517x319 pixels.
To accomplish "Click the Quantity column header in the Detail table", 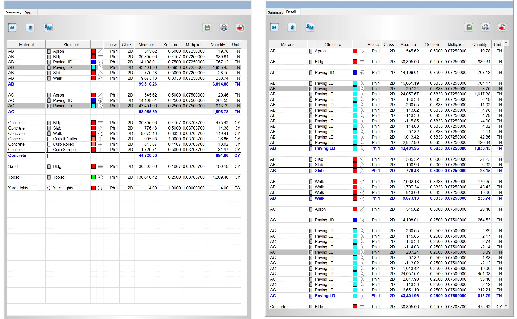I will (x=479, y=44).
